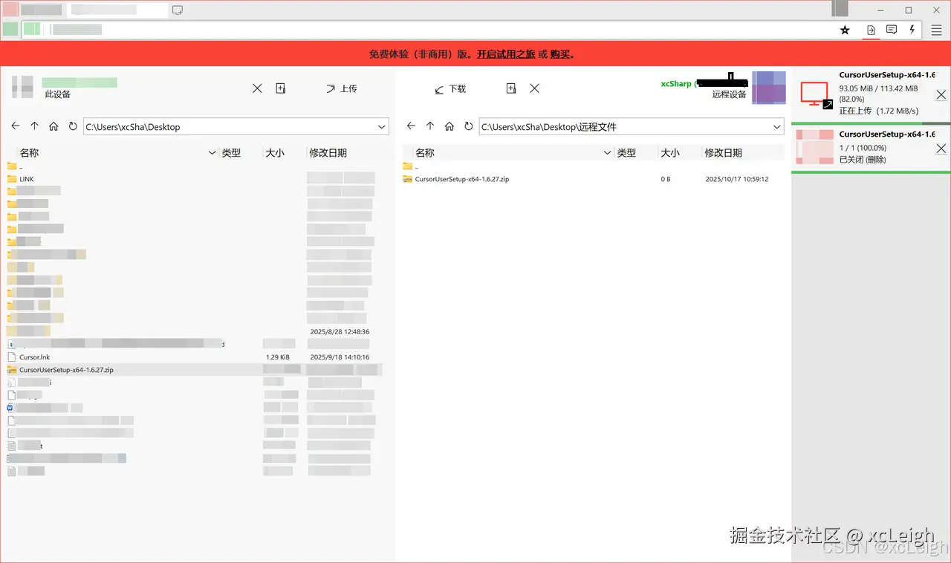The image size is (951, 563).
Task: Go up one directory in the local panel
Action: click(x=34, y=126)
